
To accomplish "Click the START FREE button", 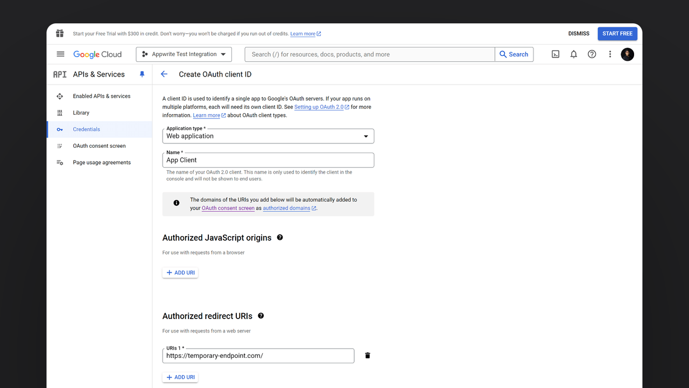I will coord(617,33).
